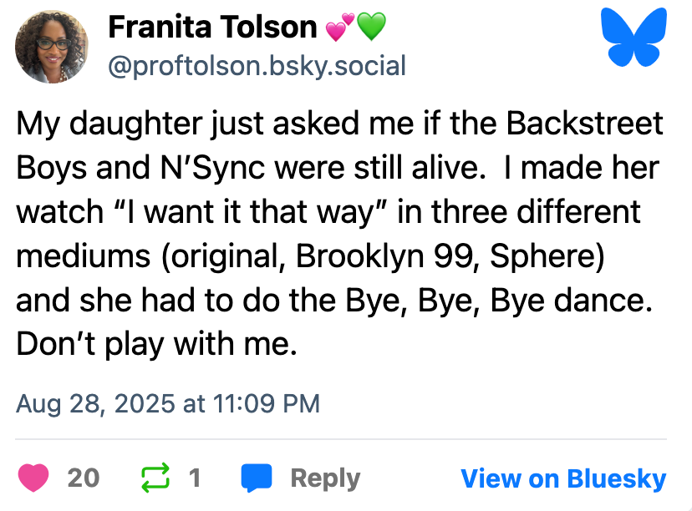
Task: Click the @proftolson.bsky.social handle
Action: click(x=257, y=65)
